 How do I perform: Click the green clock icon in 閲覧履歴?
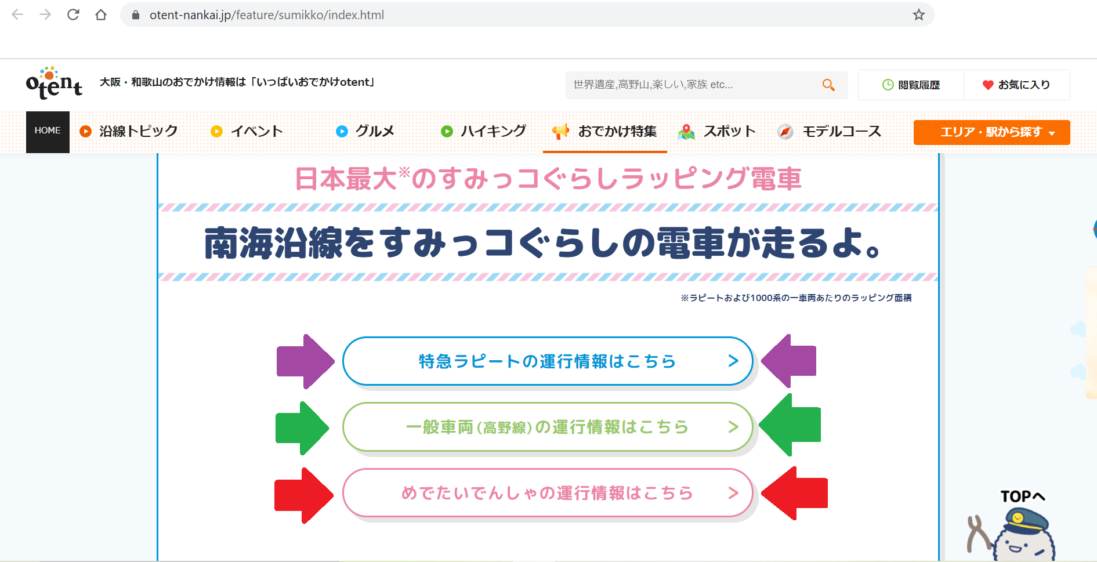coord(888,85)
